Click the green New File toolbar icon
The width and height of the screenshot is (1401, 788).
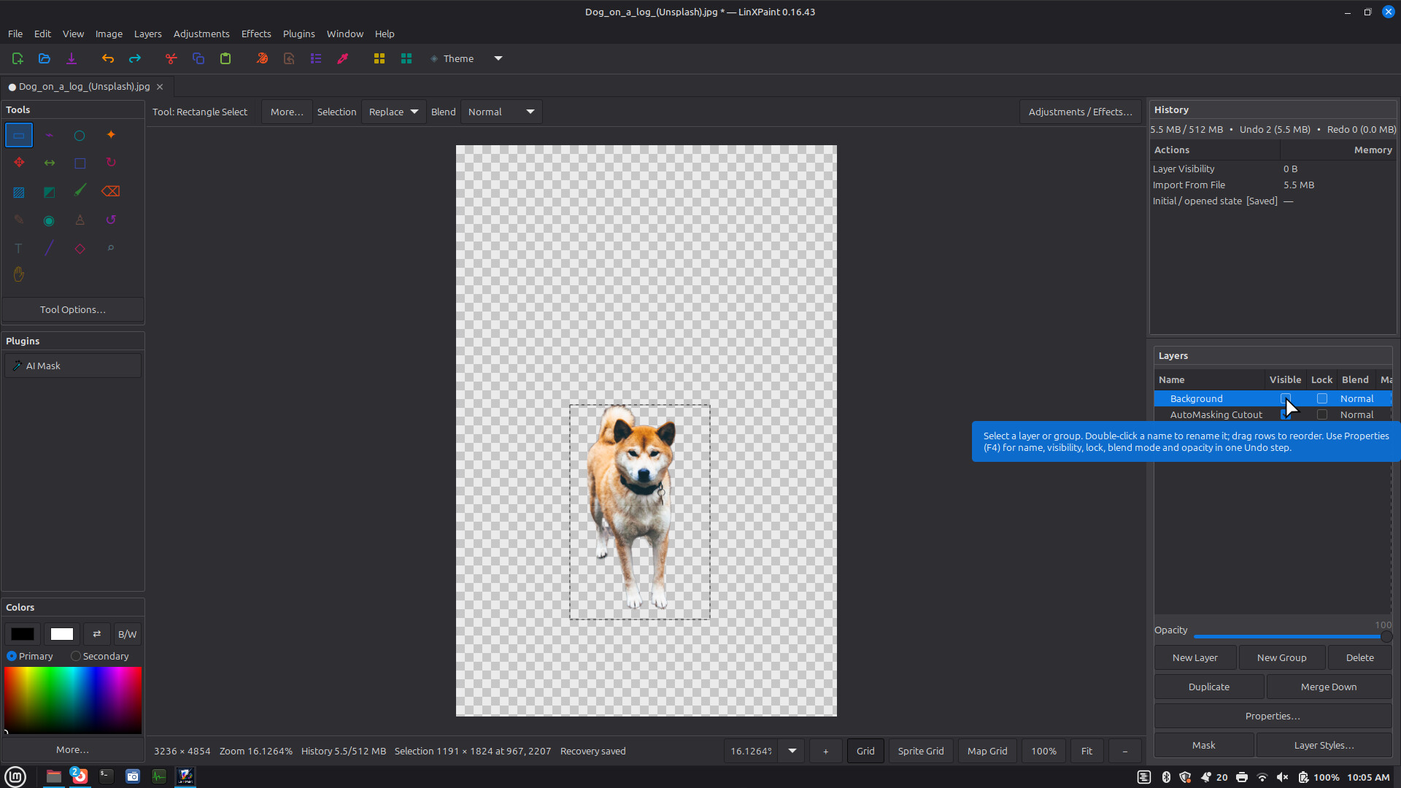(x=18, y=58)
